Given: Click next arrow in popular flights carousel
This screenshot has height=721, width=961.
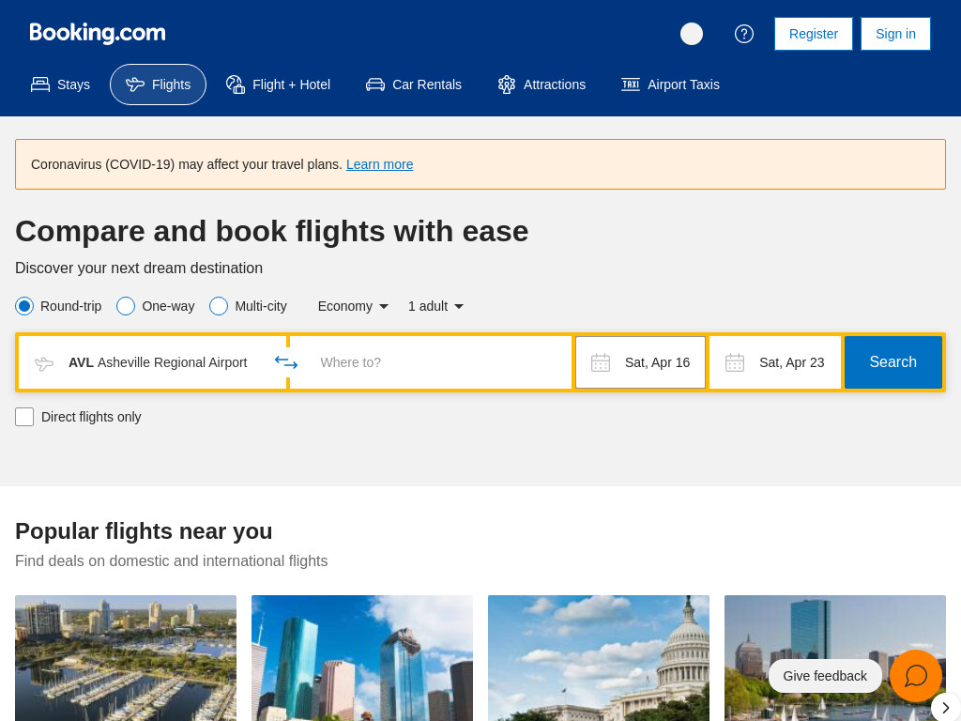Looking at the screenshot, I should pos(946,708).
